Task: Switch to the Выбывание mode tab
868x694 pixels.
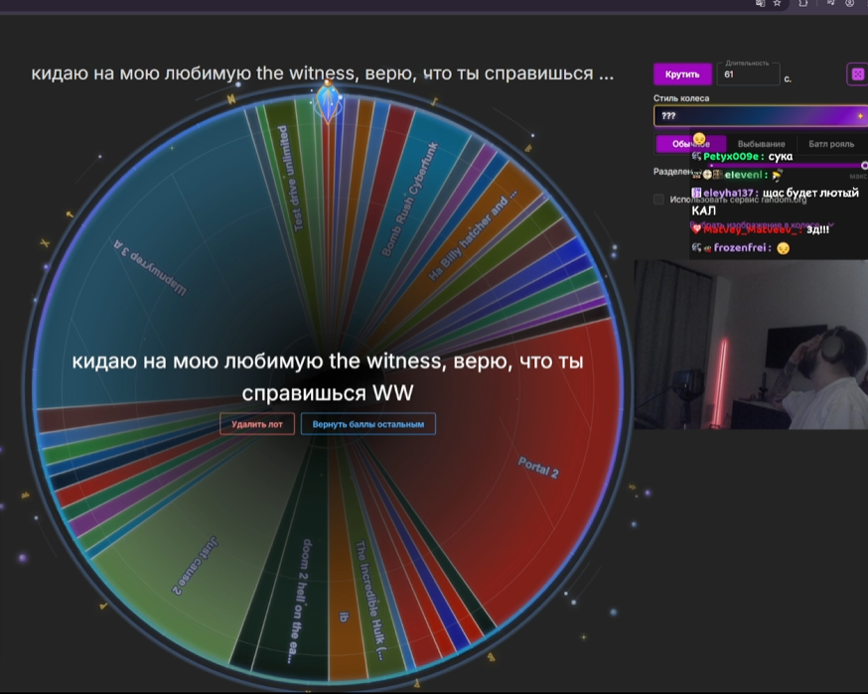Action: click(x=761, y=144)
